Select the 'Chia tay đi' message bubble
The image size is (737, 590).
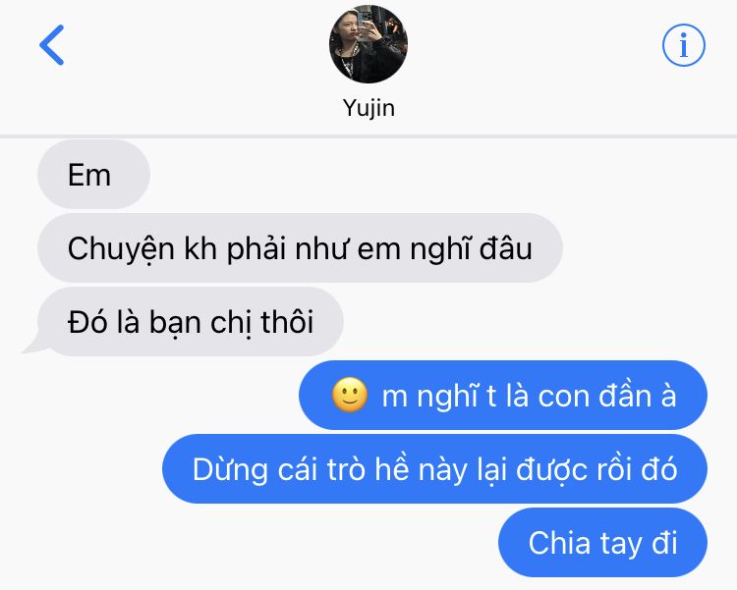(602, 543)
